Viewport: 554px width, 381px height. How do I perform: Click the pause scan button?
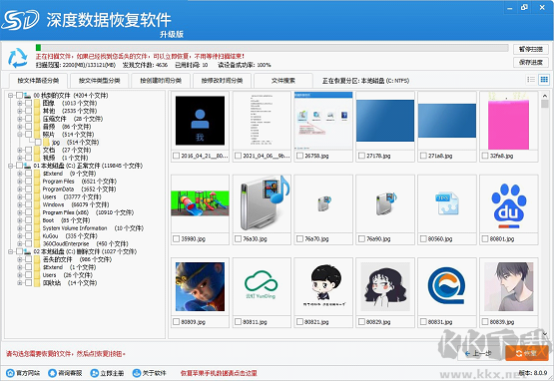[x=531, y=49]
